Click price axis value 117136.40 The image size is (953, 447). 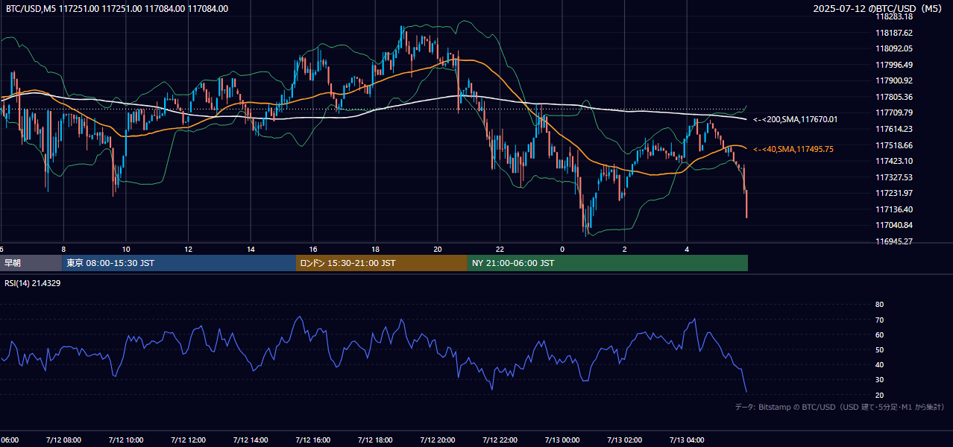click(x=894, y=209)
